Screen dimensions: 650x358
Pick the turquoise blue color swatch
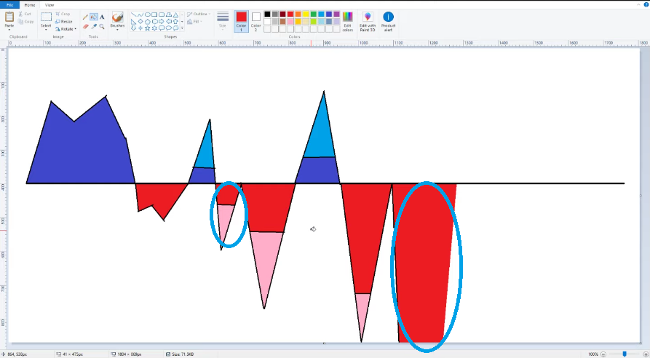click(321, 14)
